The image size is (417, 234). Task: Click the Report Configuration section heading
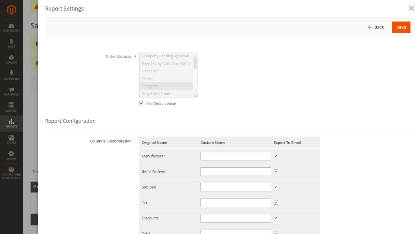(70, 121)
